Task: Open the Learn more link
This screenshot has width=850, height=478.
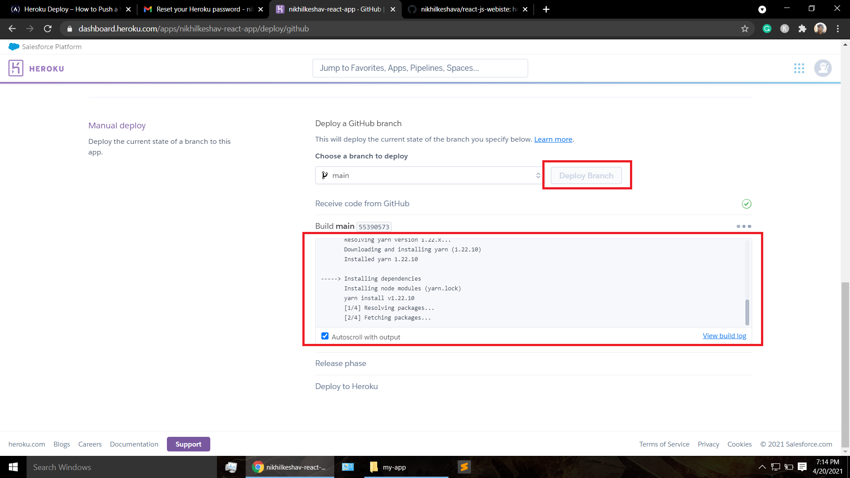Action: [553, 139]
